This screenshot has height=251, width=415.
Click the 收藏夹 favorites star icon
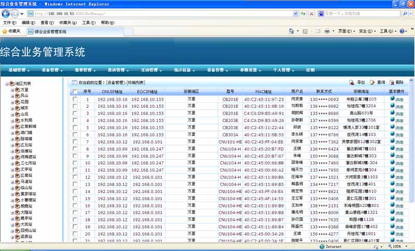pos(5,32)
